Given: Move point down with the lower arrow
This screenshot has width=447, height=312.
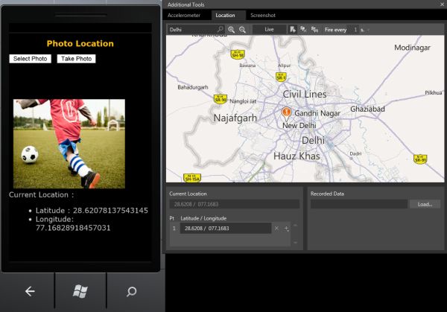Looking at the screenshot, I should coord(295,243).
